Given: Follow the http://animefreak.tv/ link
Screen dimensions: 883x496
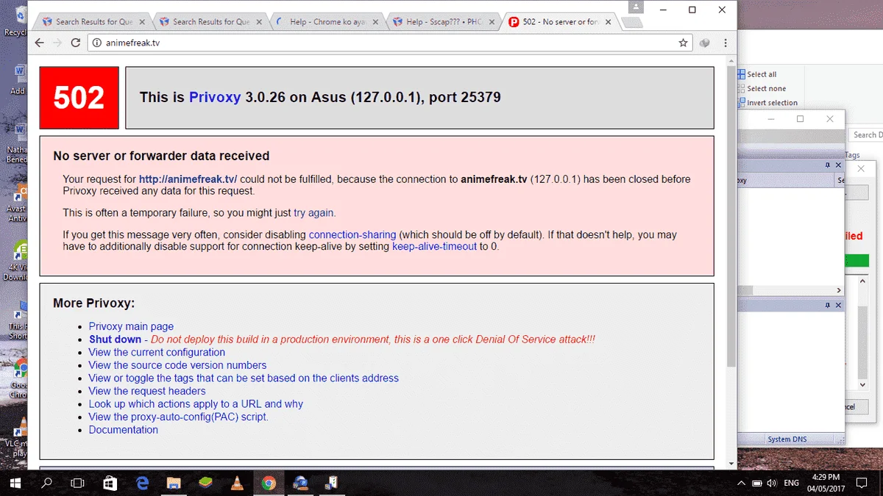Looking at the screenshot, I should coord(188,179).
